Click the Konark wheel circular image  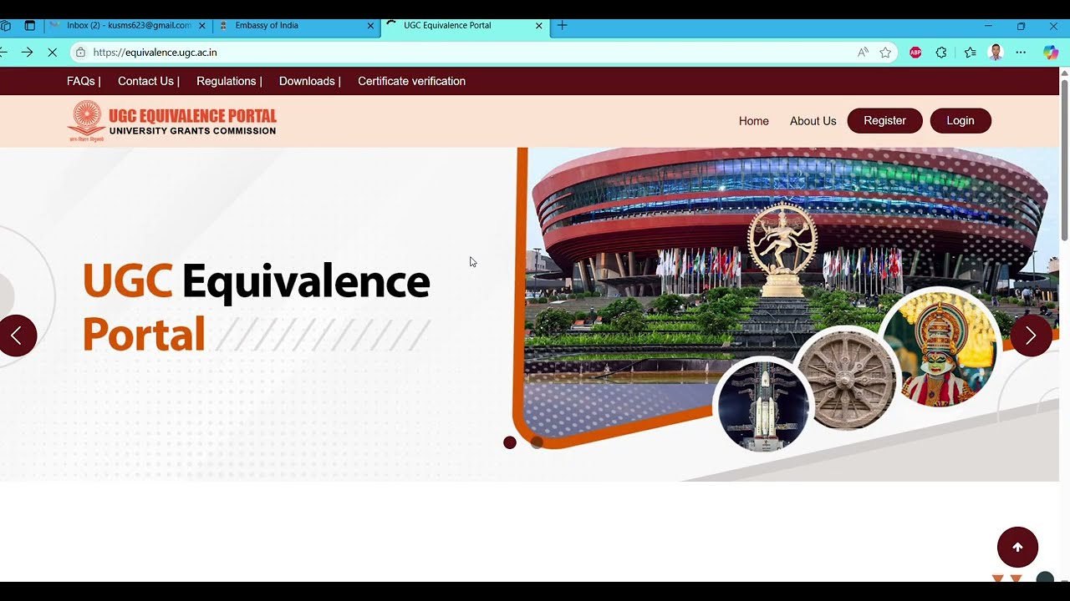[x=846, y=378]
